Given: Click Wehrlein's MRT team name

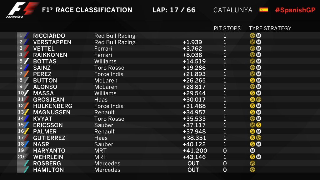Looking at the screenshot, I should (100, 157).
